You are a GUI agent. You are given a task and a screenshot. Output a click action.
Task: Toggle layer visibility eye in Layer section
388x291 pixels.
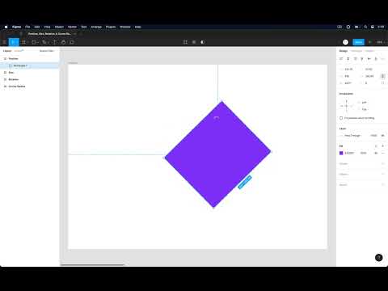382,136
